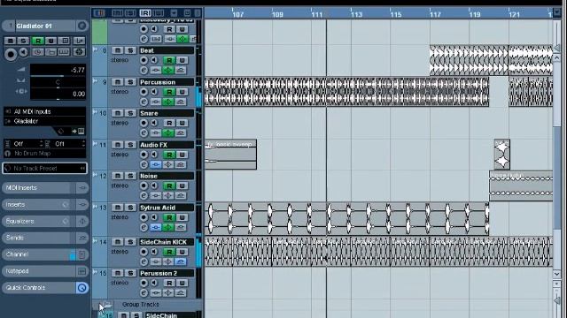The image size is (567, 318).
Task: Mute the Gladiator 01 track in the inspector
Action: tap(11, 41)
